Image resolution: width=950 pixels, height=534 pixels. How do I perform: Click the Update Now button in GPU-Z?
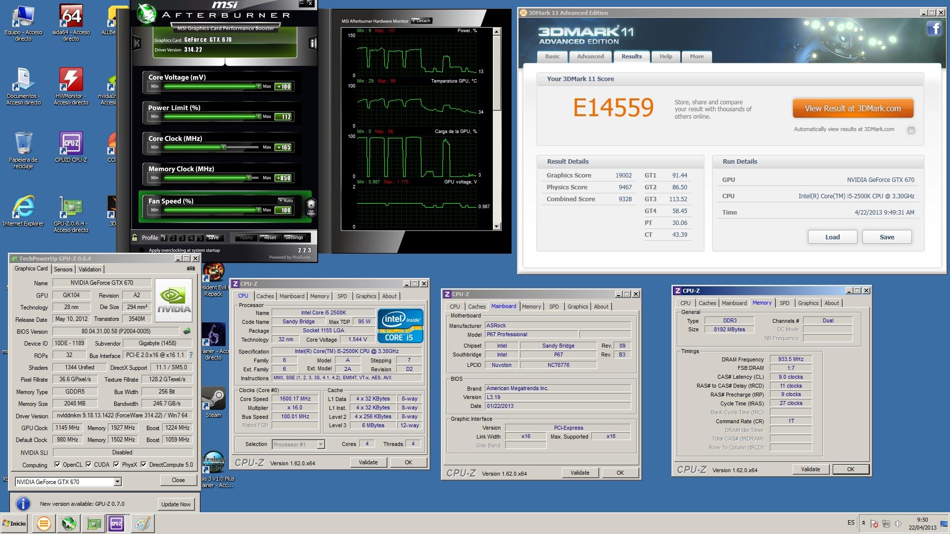click(x=176, y=504)
